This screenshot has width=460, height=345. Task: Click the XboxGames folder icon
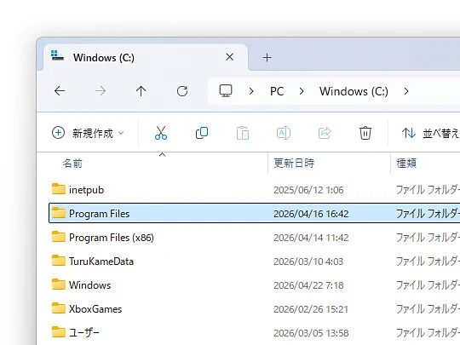point(59,308)
